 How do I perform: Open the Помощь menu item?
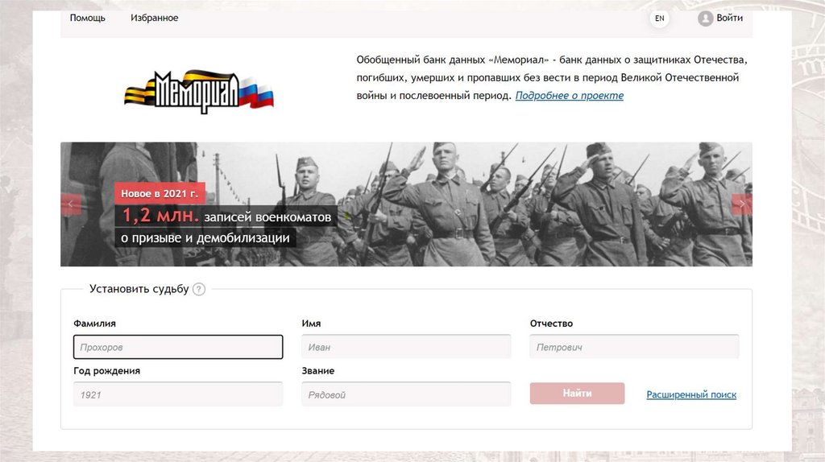87,18
